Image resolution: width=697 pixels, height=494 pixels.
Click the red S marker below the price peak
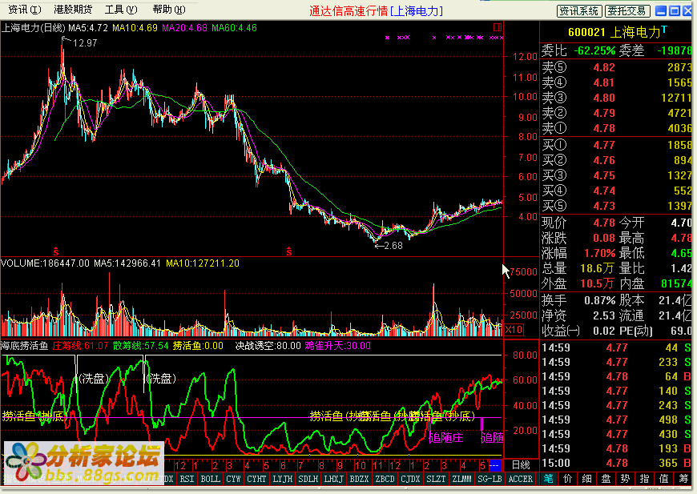point(56,251)
